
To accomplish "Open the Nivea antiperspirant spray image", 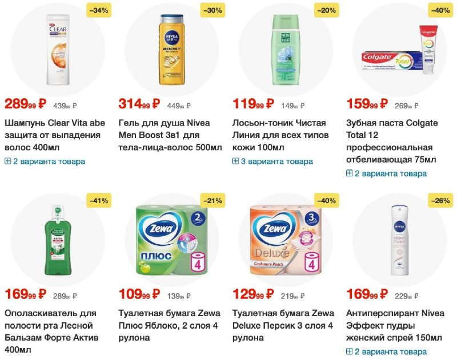I will 399,240.
